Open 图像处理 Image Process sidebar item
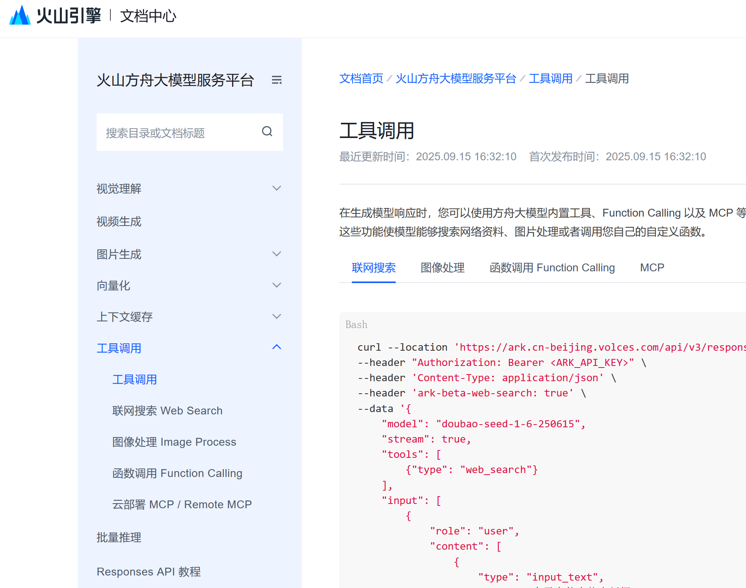The width and height of the screenshot is (746, 588). click(x=174, y=442)
